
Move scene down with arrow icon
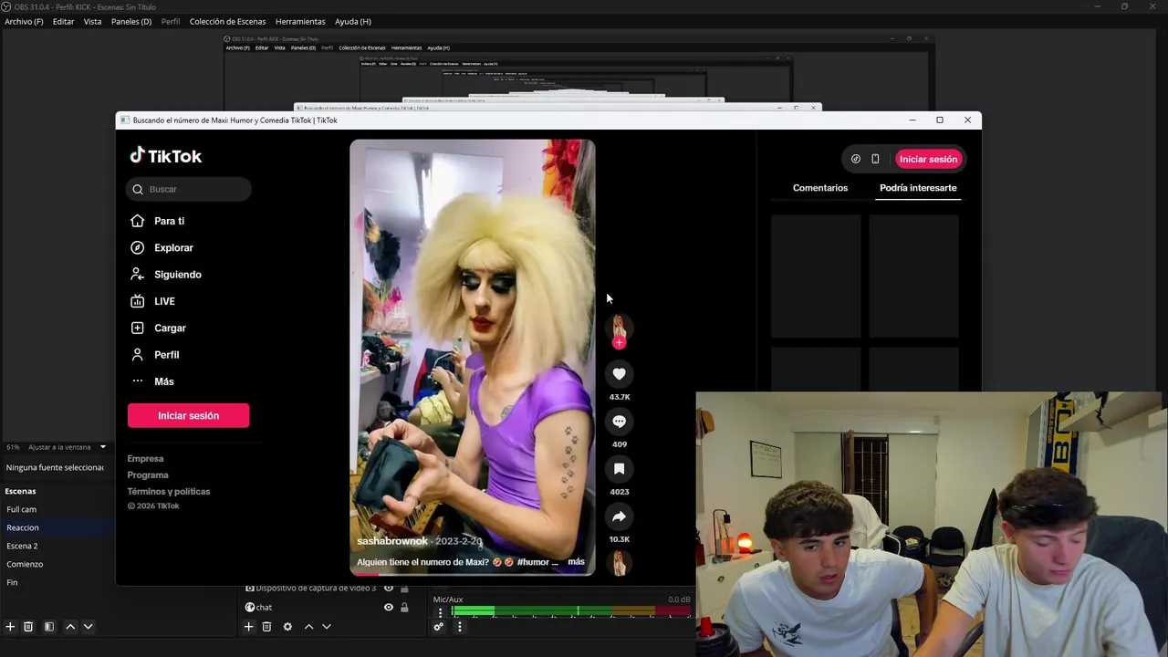click(x=89, y=627)
